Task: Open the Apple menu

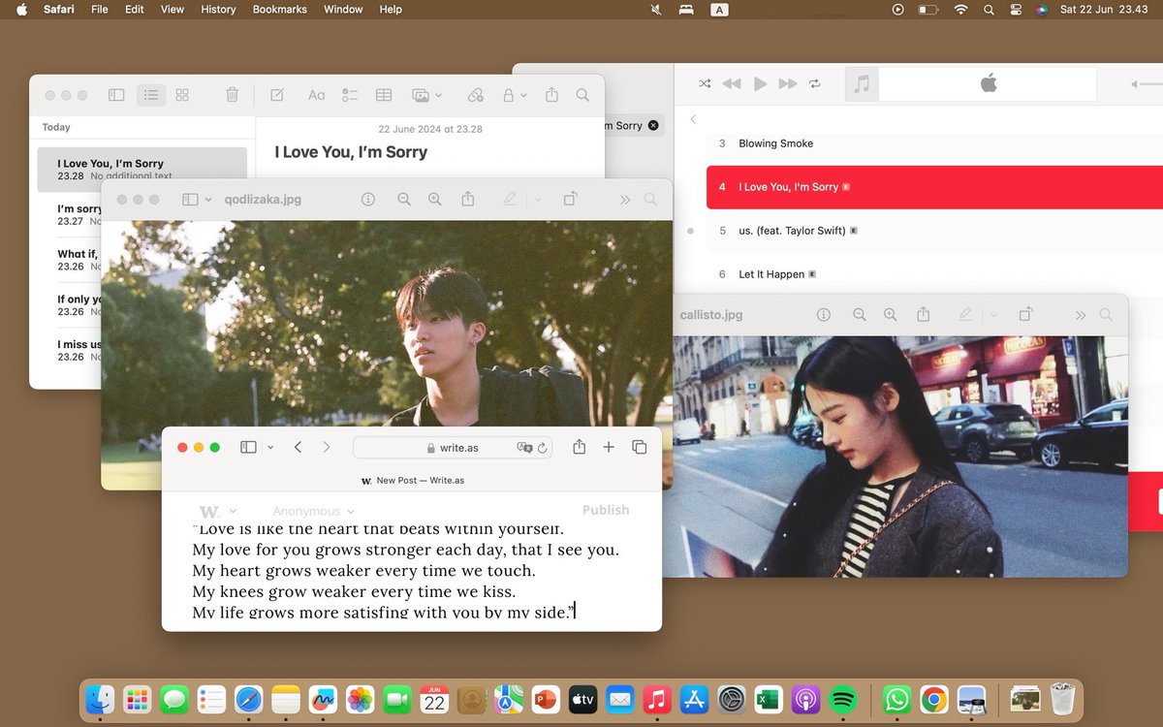Action: coord(21,10)
